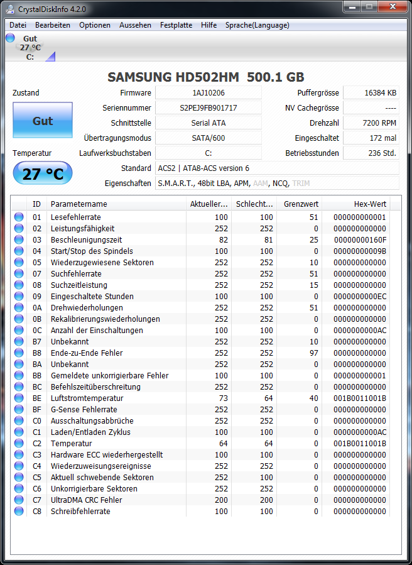Viewport: 412px width, 565px height.
Task: Click status orb for Drehwiederholungen row
Action: coord(19,308)
